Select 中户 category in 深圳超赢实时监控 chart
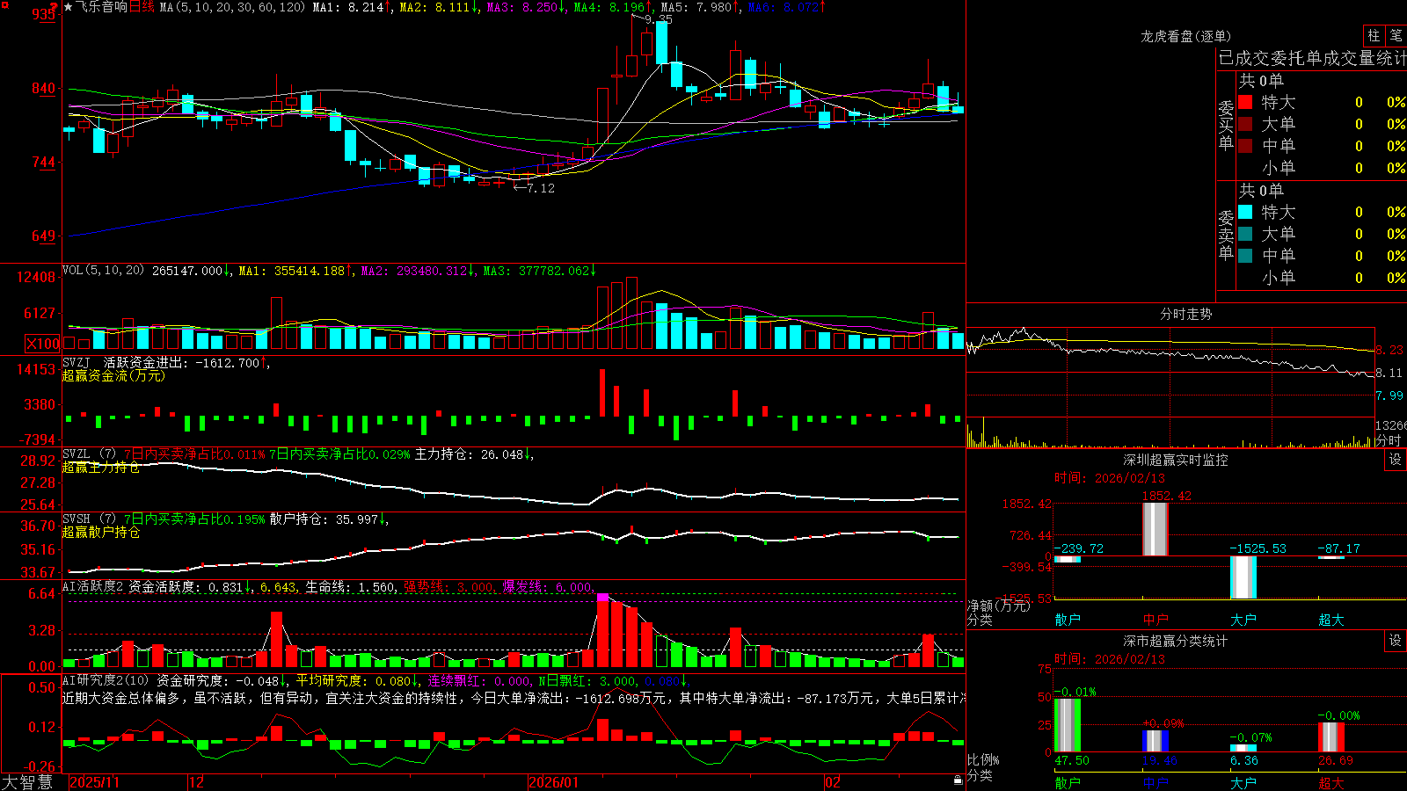 (1155, 620)
